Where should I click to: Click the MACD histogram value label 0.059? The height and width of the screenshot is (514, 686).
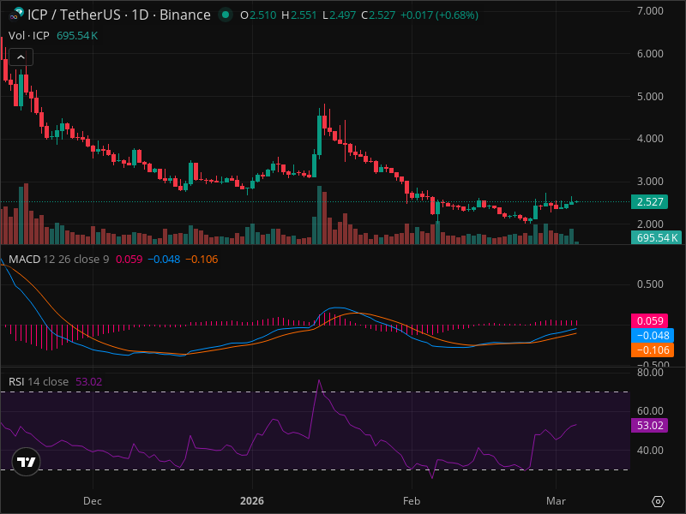tap(649, 320)
